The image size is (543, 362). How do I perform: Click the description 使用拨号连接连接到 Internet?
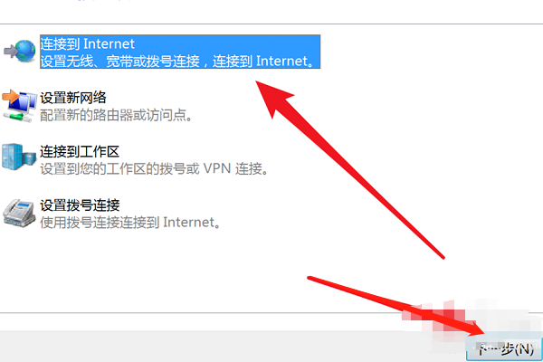point(130,223)
